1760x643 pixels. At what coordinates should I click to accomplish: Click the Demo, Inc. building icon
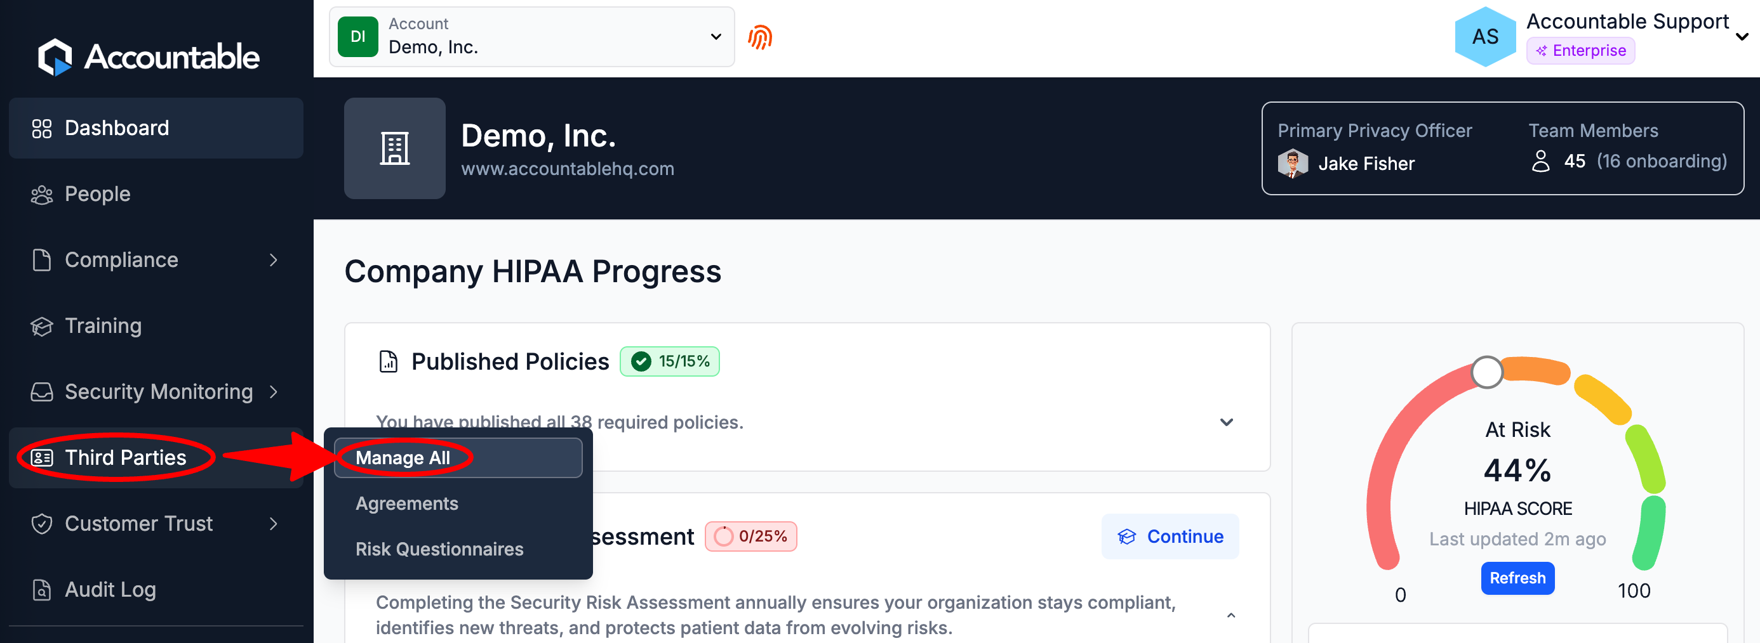[x=395, y=148]
